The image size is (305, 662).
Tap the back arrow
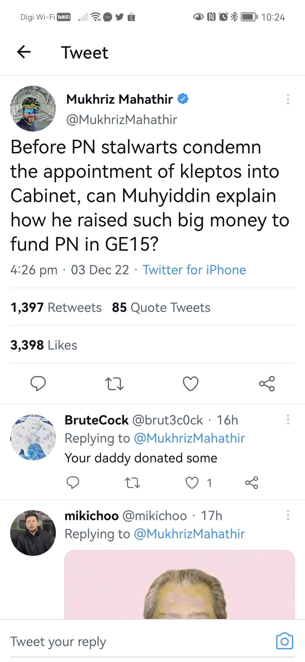pos(24,52)
